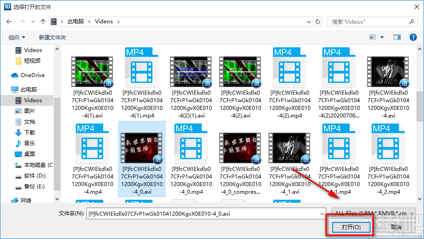Open the ALL Files type filter dropdown
Viewport: 424px width, 239px height.
[x=373, y=213]
